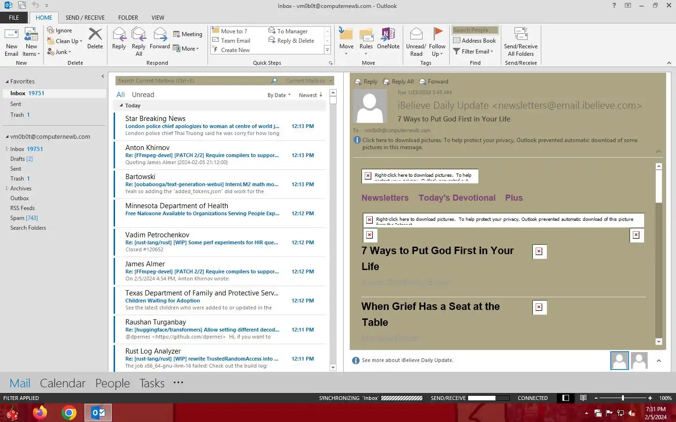The width and height of the screenshot is (676, 422).
Task: Open Google Chrome from the taskbar
Action: point(69,413)
